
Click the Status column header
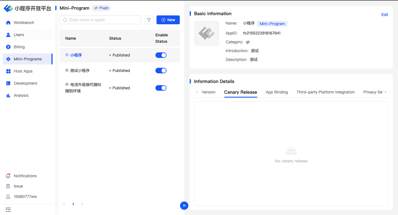pyautogui.click(x=115, y=38)
